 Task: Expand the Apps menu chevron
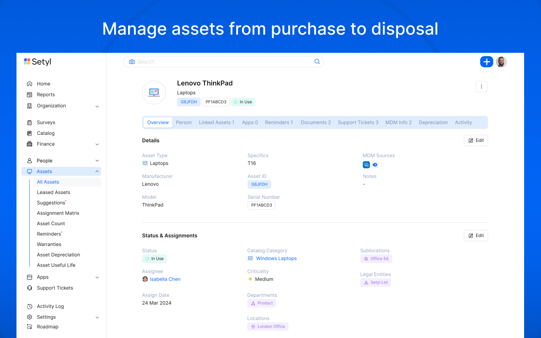coord(97,278)
